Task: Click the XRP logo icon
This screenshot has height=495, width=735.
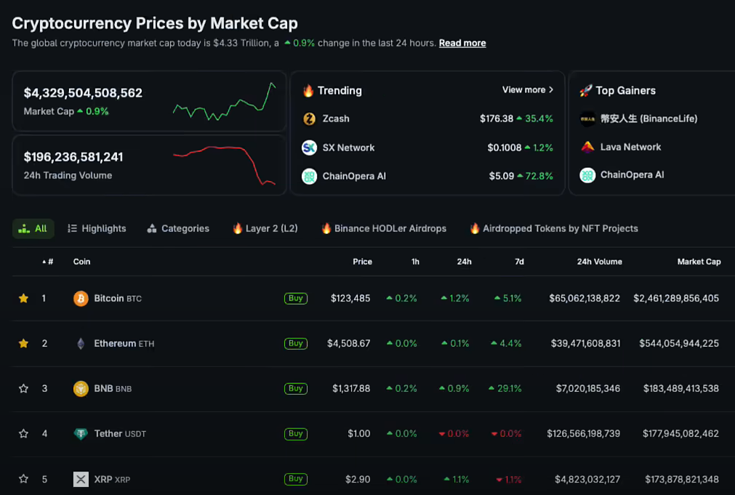Action: 81,479
